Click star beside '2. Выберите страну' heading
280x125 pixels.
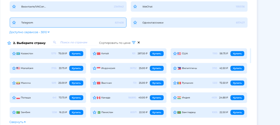(x=9, y=43)
